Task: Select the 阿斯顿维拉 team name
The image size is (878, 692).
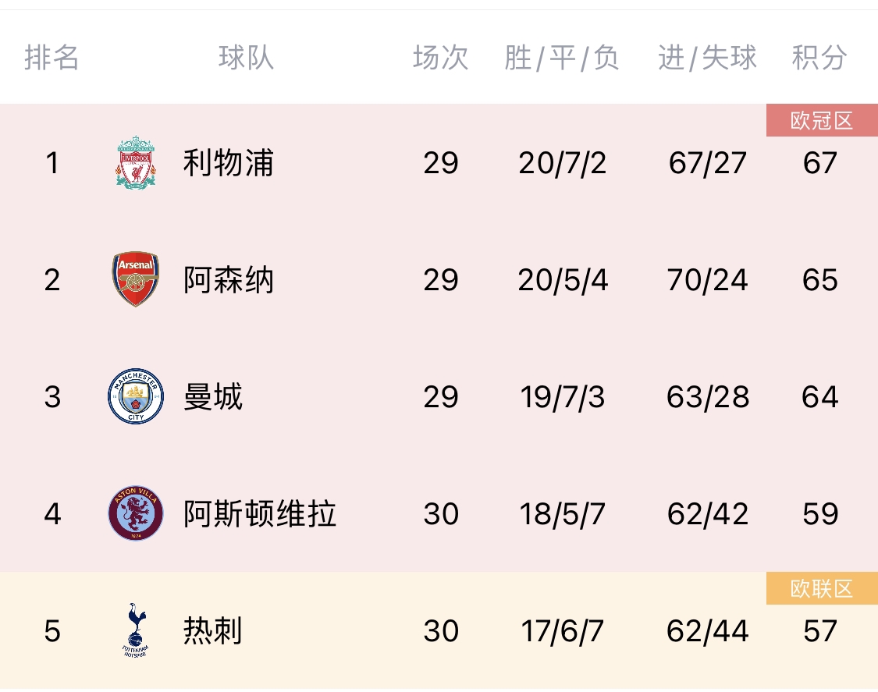Action: pos(259,514)
